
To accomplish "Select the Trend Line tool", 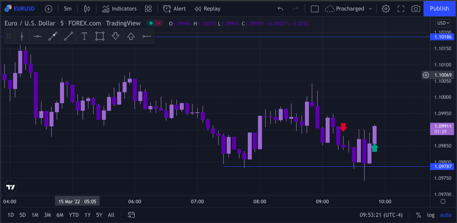I will [x=68, y=36].
